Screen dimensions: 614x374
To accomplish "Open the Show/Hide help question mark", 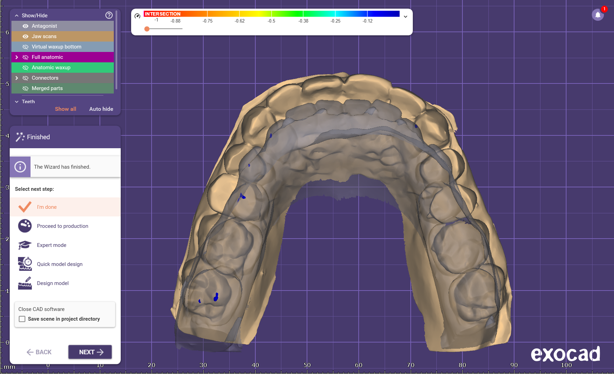I will pos(109,15).
